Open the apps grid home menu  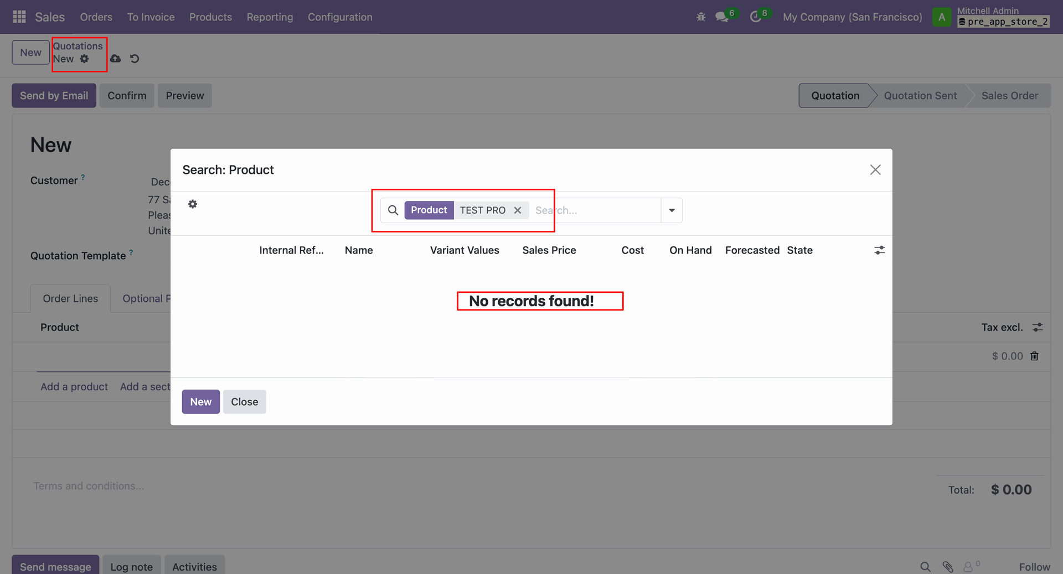click(19, 17)
